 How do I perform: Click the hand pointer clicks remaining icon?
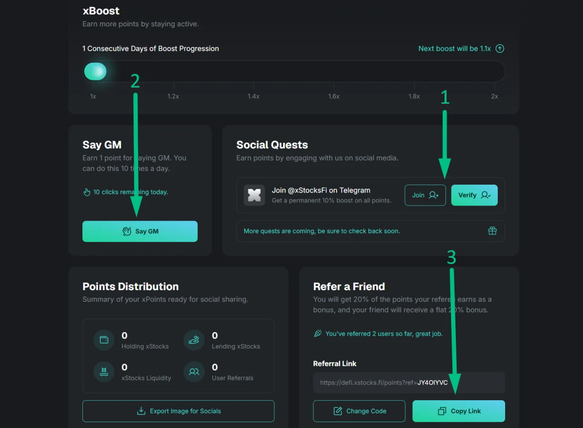point(87,192)
